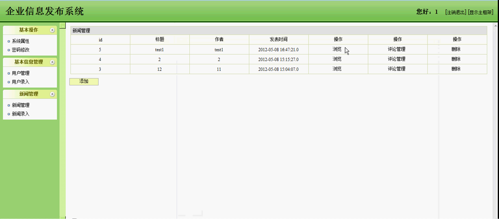Click the 作者 column header
The height and width of the screenshot is (219, 499).
pos(219,40)
